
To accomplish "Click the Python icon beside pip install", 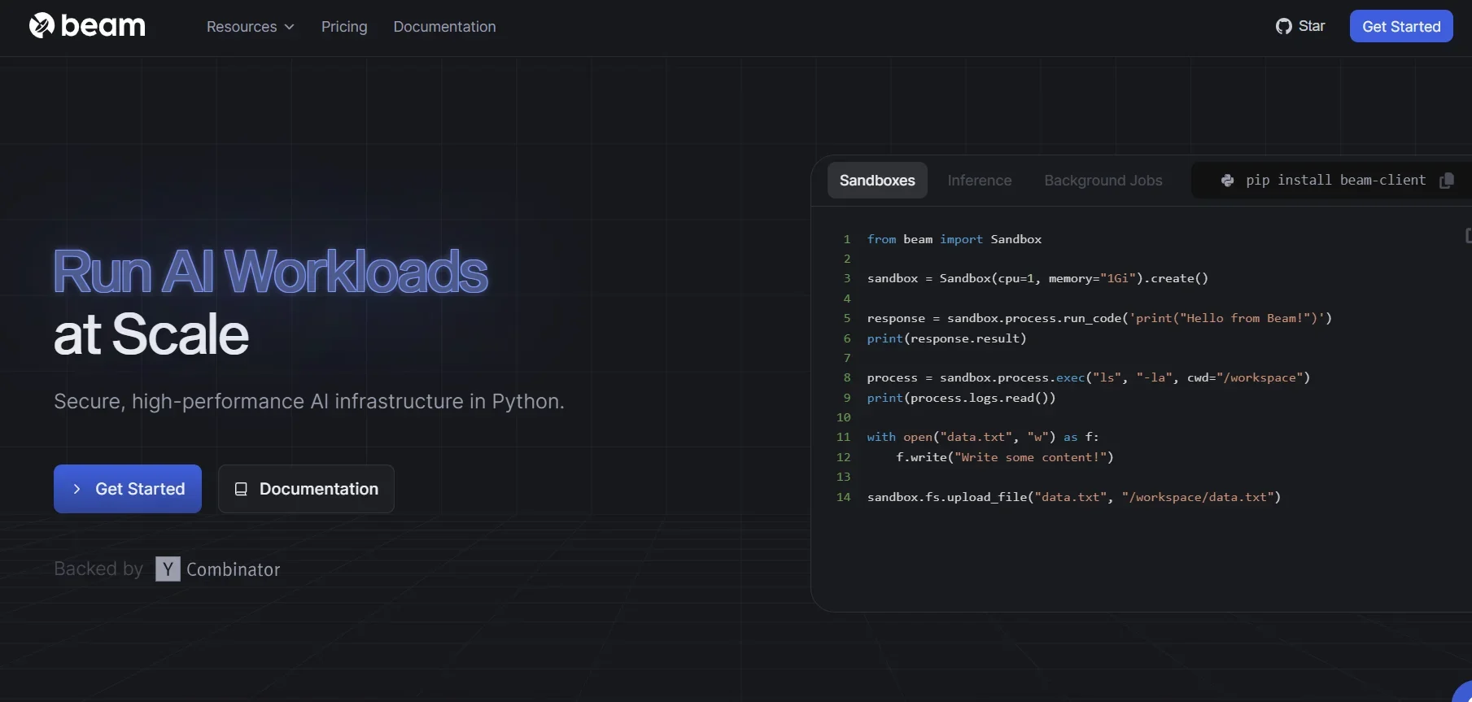I will point(1227,181).
